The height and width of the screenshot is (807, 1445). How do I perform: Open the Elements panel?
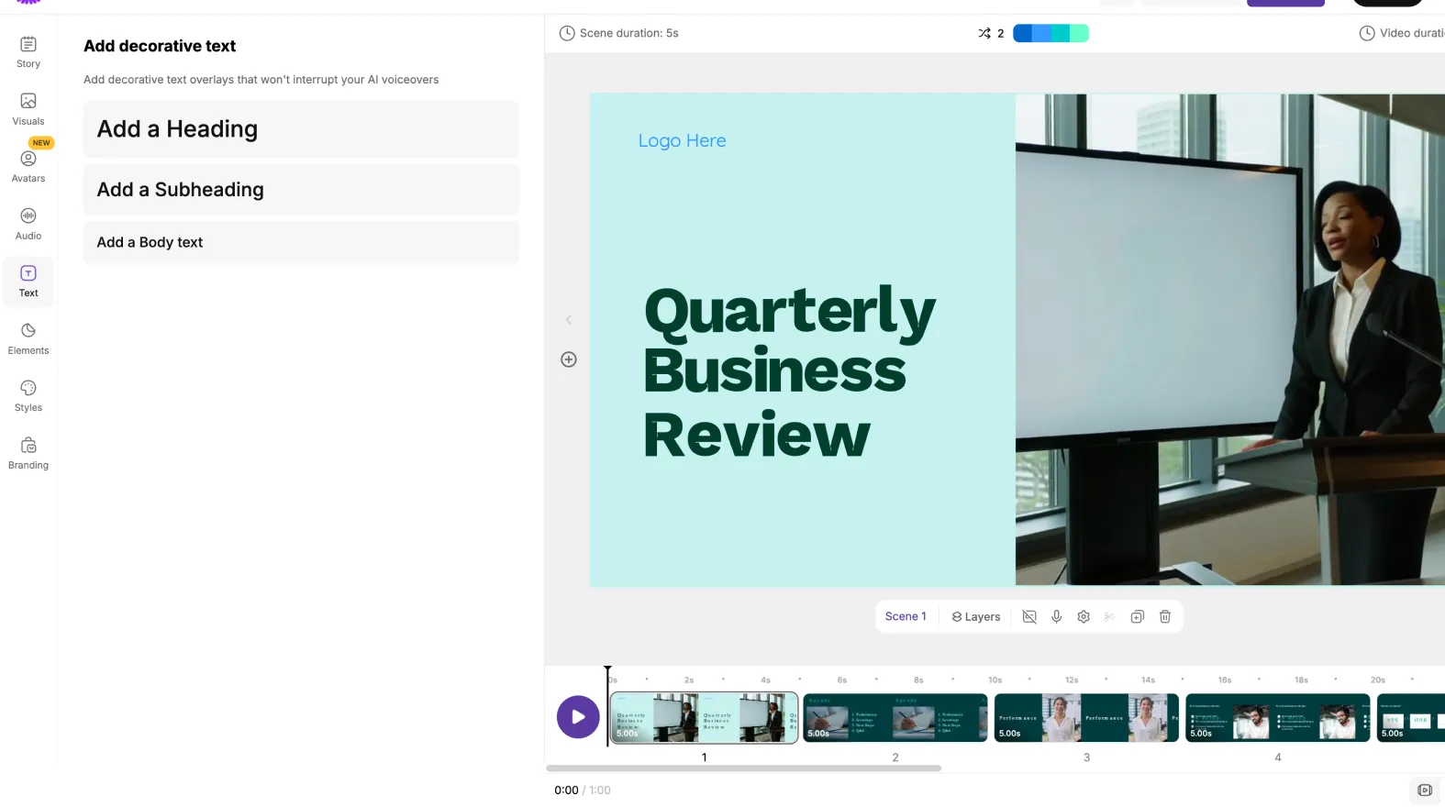[x=28, y=338]
